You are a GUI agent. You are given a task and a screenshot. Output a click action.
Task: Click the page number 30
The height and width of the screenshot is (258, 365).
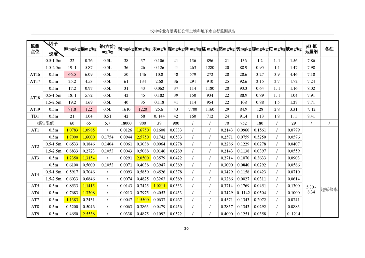186,229
